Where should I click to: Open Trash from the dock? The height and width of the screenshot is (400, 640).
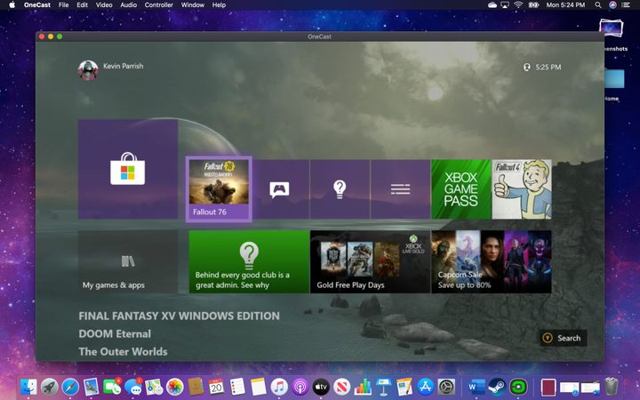click(x=611, y=386)
